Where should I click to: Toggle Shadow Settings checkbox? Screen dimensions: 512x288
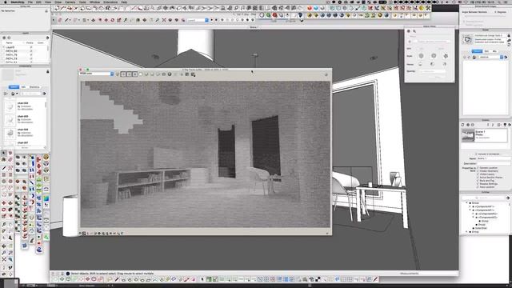(478, 184)
